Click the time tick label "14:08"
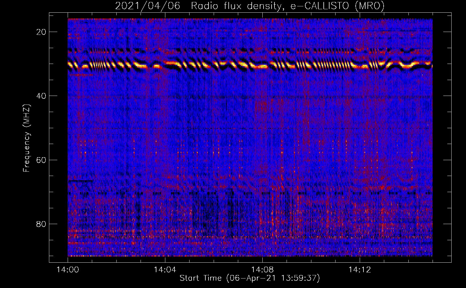The image size is (466, 288). [x=262, y=270]
